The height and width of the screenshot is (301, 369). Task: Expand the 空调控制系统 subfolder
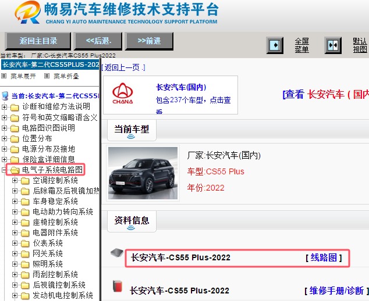point(15,181)
